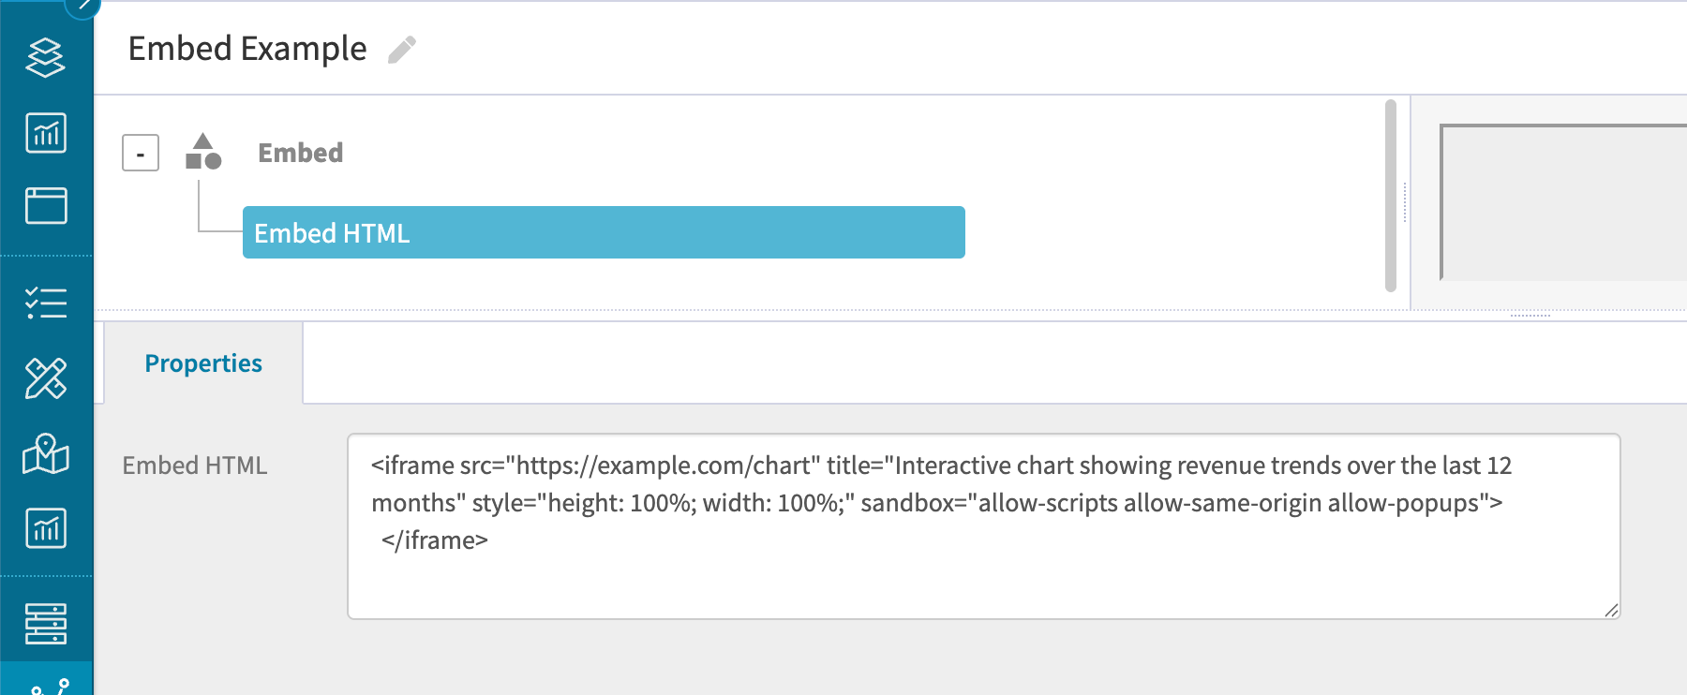Expand the sidebar with the arrow button

(x=82, y=5)
